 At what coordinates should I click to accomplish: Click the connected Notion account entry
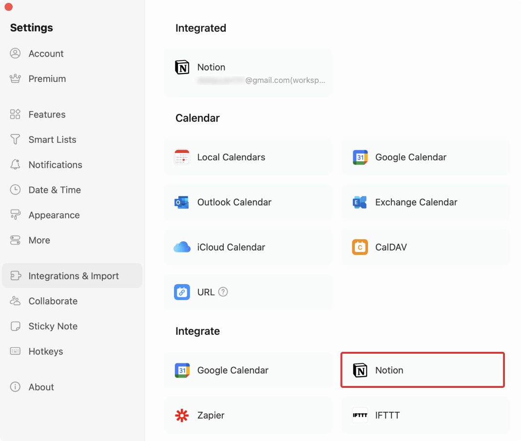pos(248,73)
